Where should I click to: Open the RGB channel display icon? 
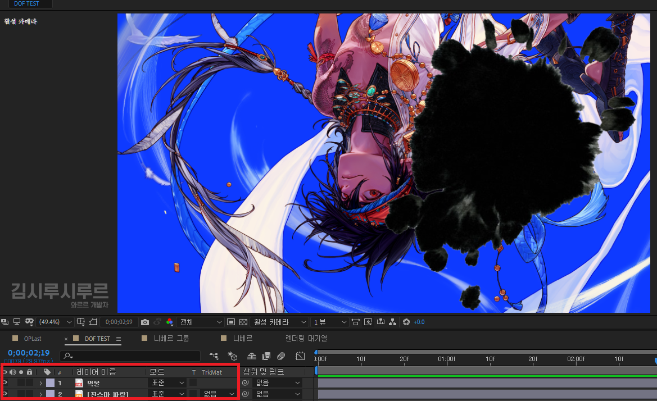[x=170, y=322]
